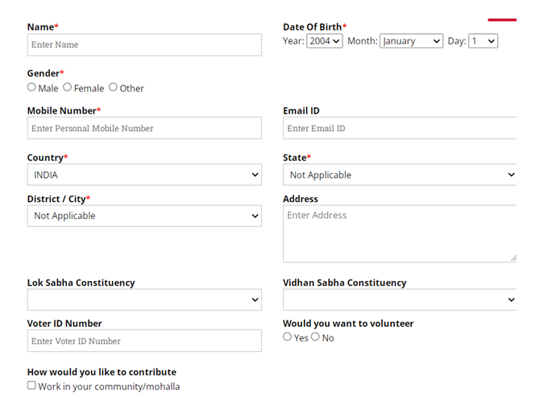This screenshot has height=409, width=556.
Task: Open the birth Day dropdown
Action: point(483,41)
